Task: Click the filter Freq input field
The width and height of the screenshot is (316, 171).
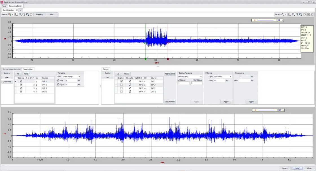Action: tap(220, 80)
